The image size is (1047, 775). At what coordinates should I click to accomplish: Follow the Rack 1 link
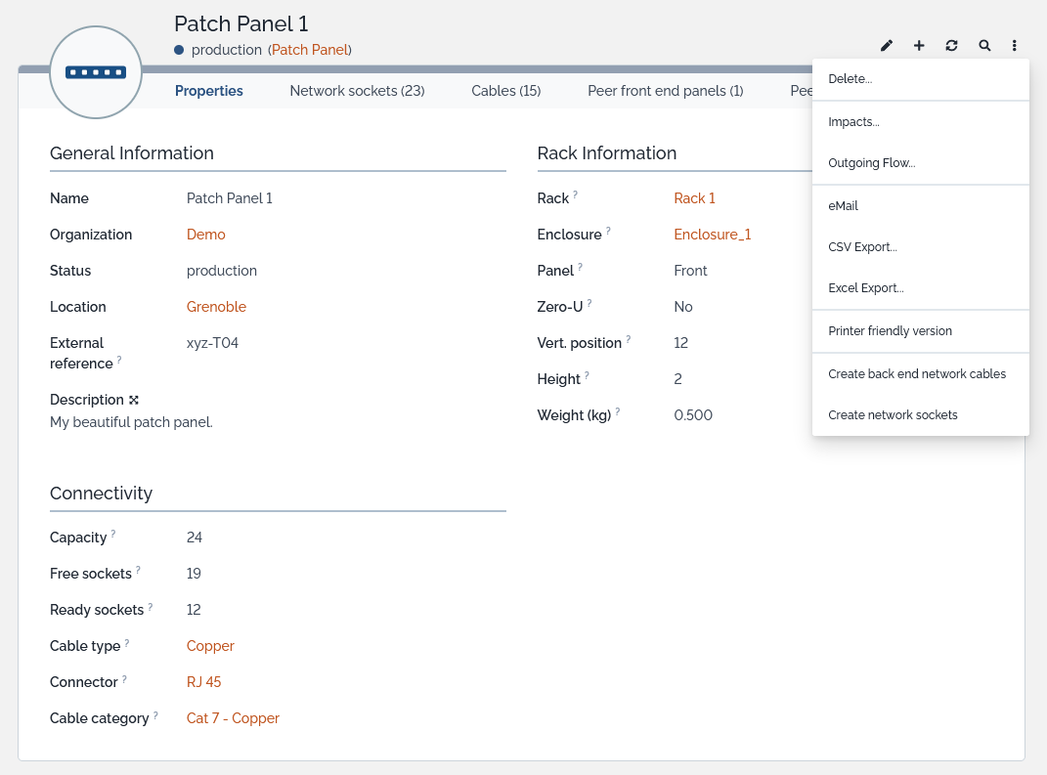click(x=694, y=198)
